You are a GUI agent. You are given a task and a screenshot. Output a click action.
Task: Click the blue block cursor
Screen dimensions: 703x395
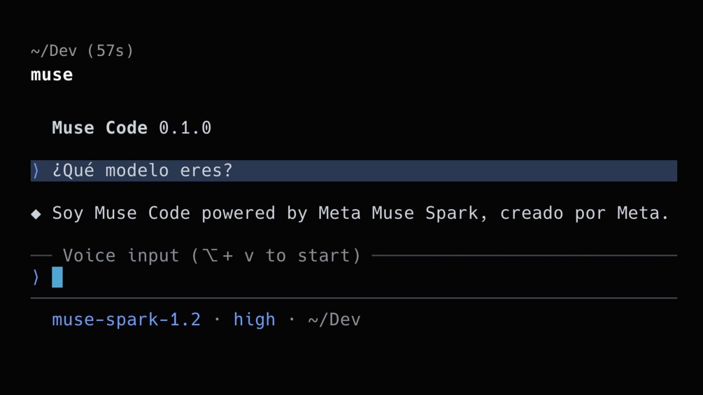(57, 277)
